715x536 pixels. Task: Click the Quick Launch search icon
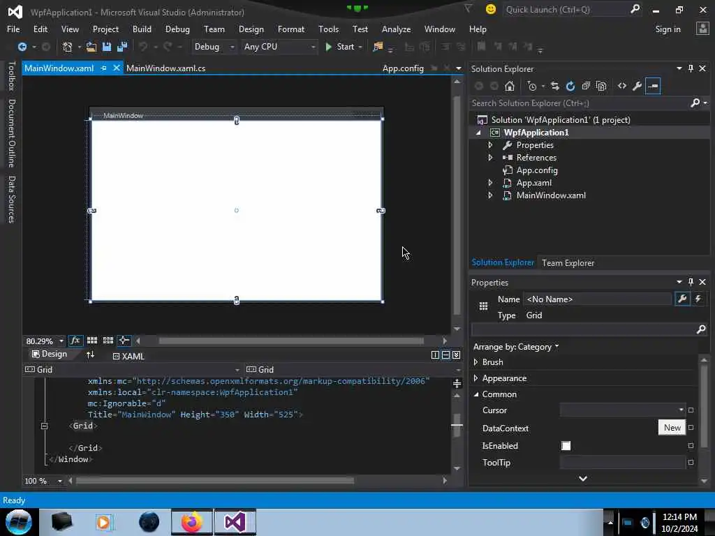pyautogui.click(x=635, y=9)
